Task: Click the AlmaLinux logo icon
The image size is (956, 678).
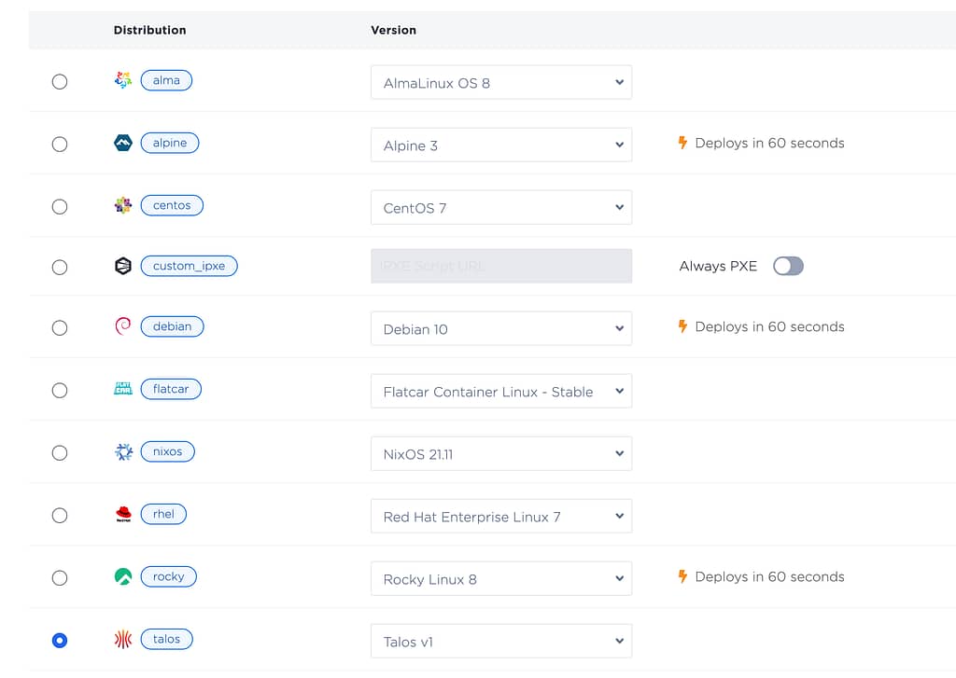Action: coord(123,80)
